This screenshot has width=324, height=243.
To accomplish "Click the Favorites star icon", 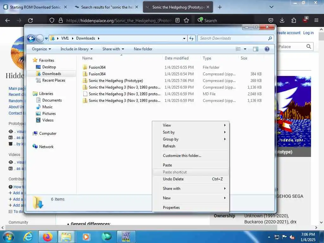I will click(35, 60).
